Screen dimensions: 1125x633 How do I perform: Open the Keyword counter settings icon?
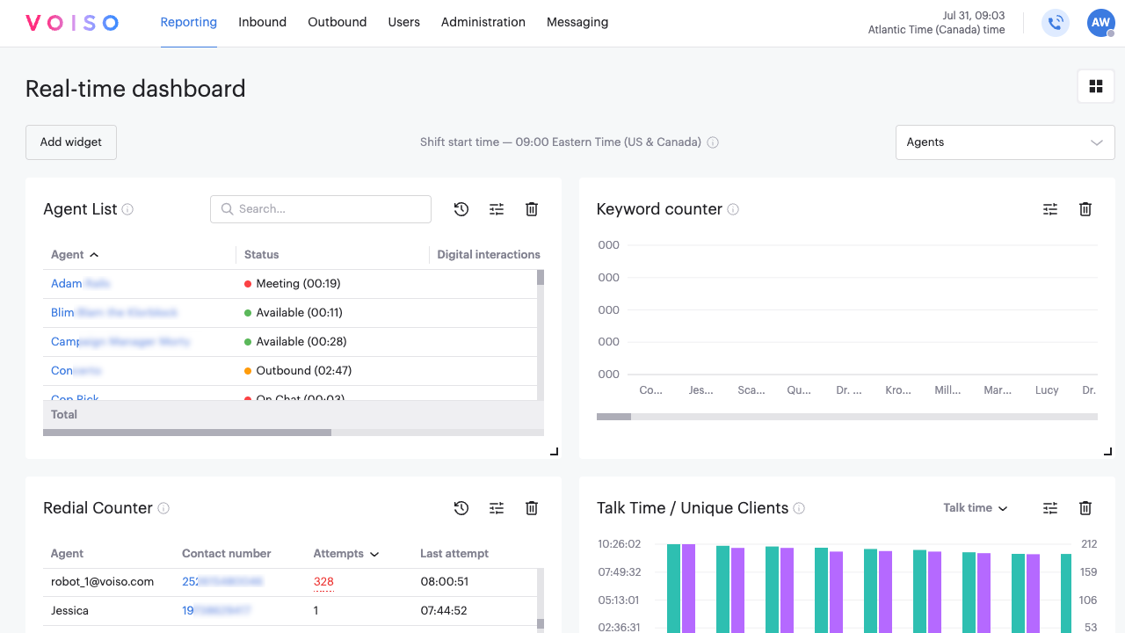coord(1049,209)
